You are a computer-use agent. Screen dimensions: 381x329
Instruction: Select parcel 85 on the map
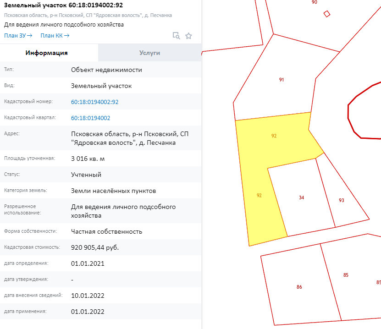[x=346, y=275]
